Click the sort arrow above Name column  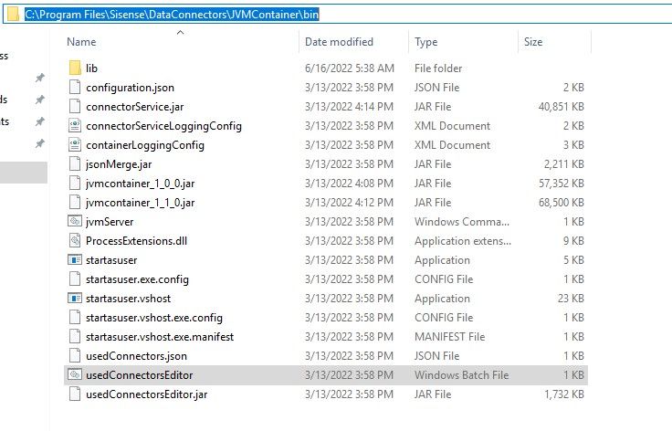179,32
